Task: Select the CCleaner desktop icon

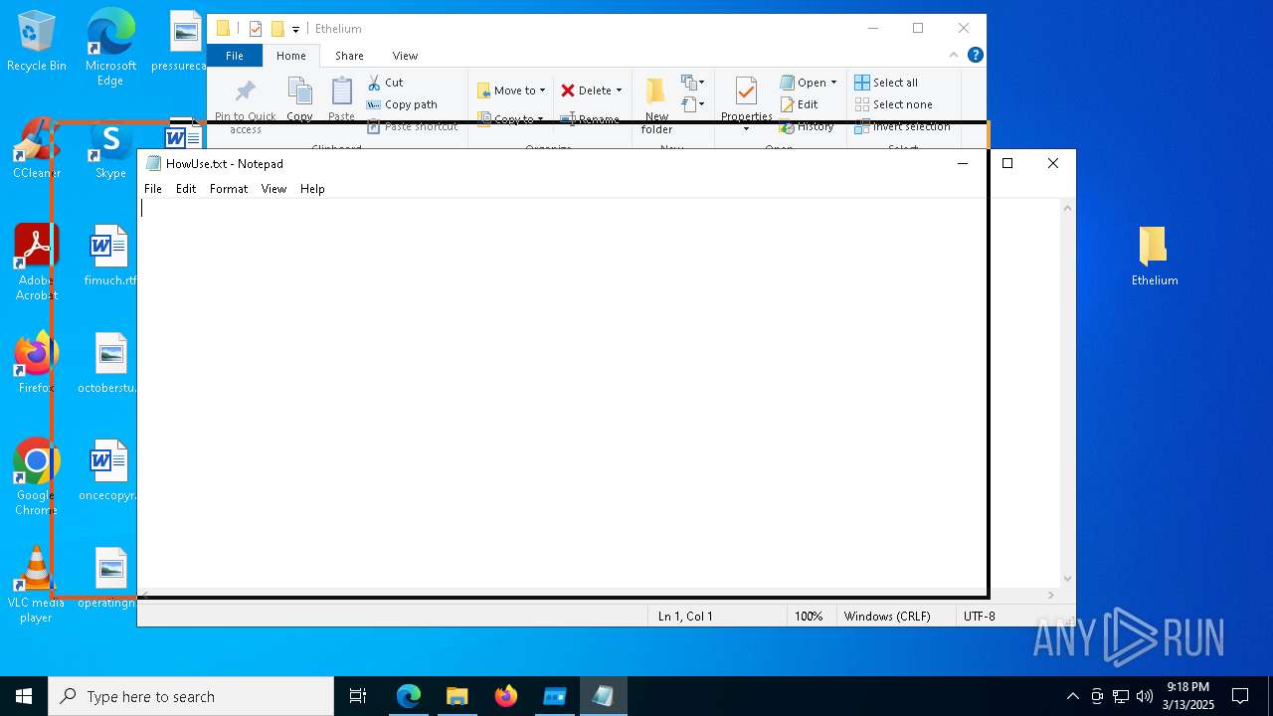Action: 36,149
